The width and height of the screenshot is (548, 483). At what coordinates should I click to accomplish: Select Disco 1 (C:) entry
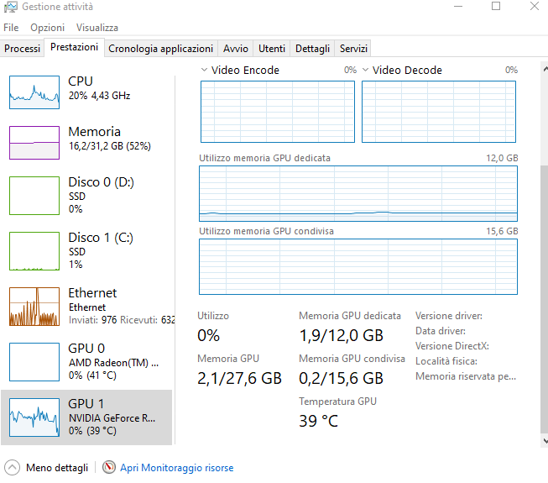coord(86,251)
